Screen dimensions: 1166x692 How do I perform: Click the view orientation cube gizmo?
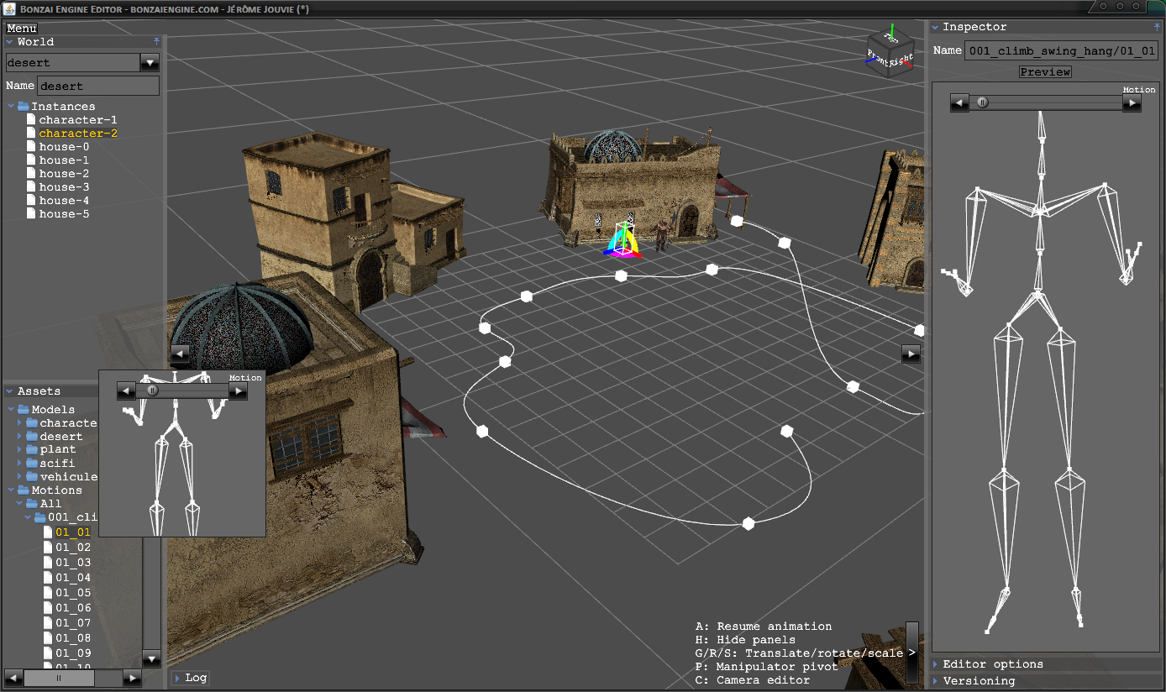pyautogui.click(x=890, y=53)
